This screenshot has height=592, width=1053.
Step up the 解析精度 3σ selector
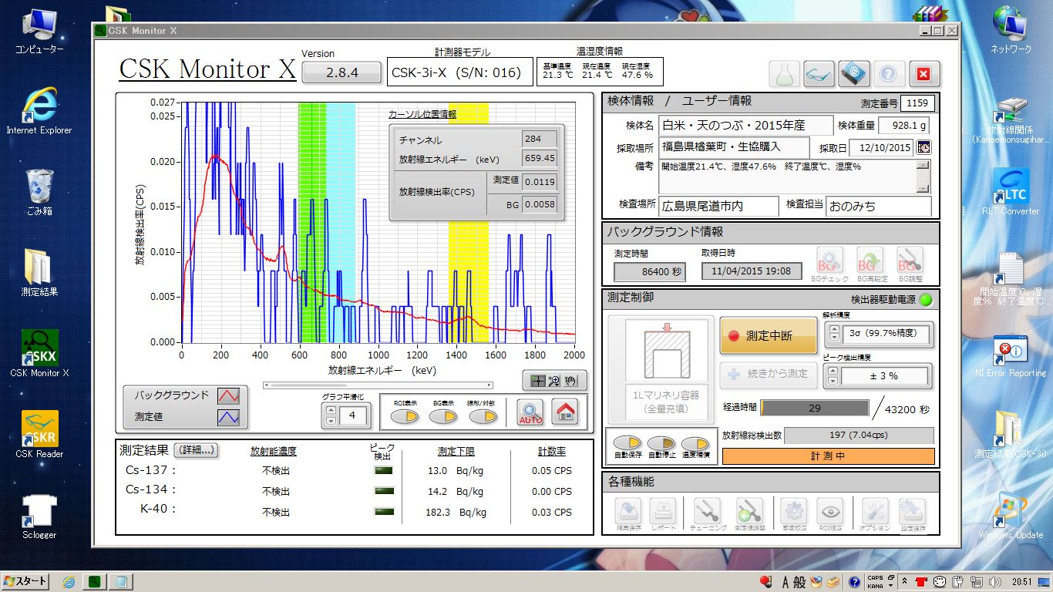[833, 329]
